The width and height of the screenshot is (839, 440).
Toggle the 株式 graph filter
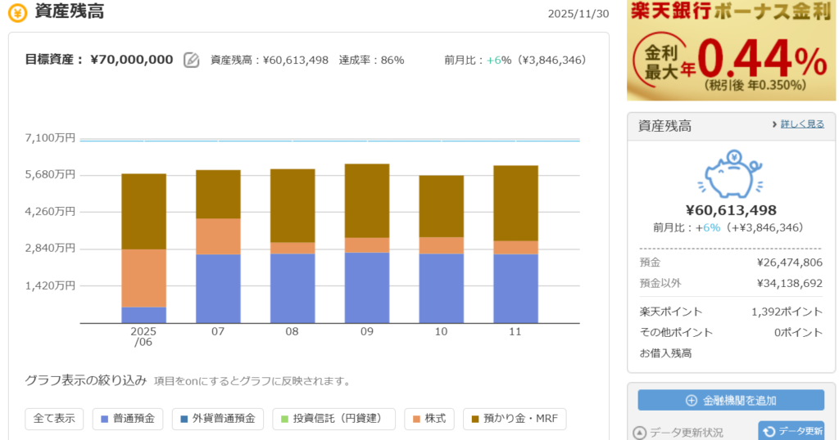(429, 419)
